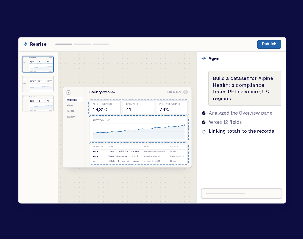
Task: Open the Overview sidebar item
Action: coord(74,100)
